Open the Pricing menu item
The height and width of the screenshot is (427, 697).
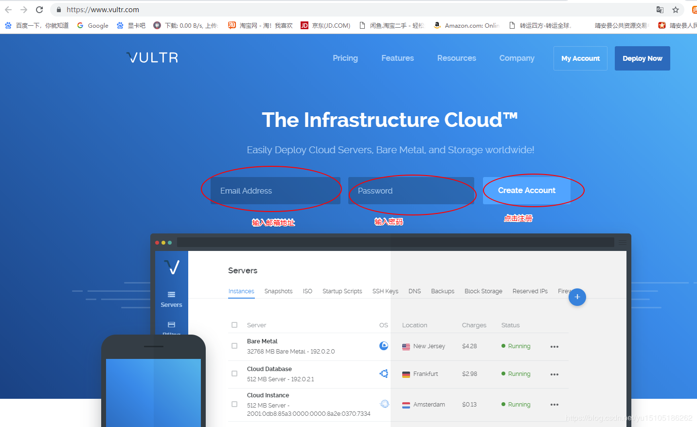345,58
